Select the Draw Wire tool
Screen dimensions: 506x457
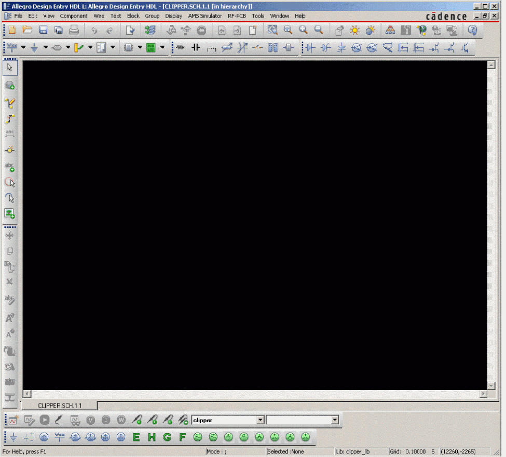point(10,103)
